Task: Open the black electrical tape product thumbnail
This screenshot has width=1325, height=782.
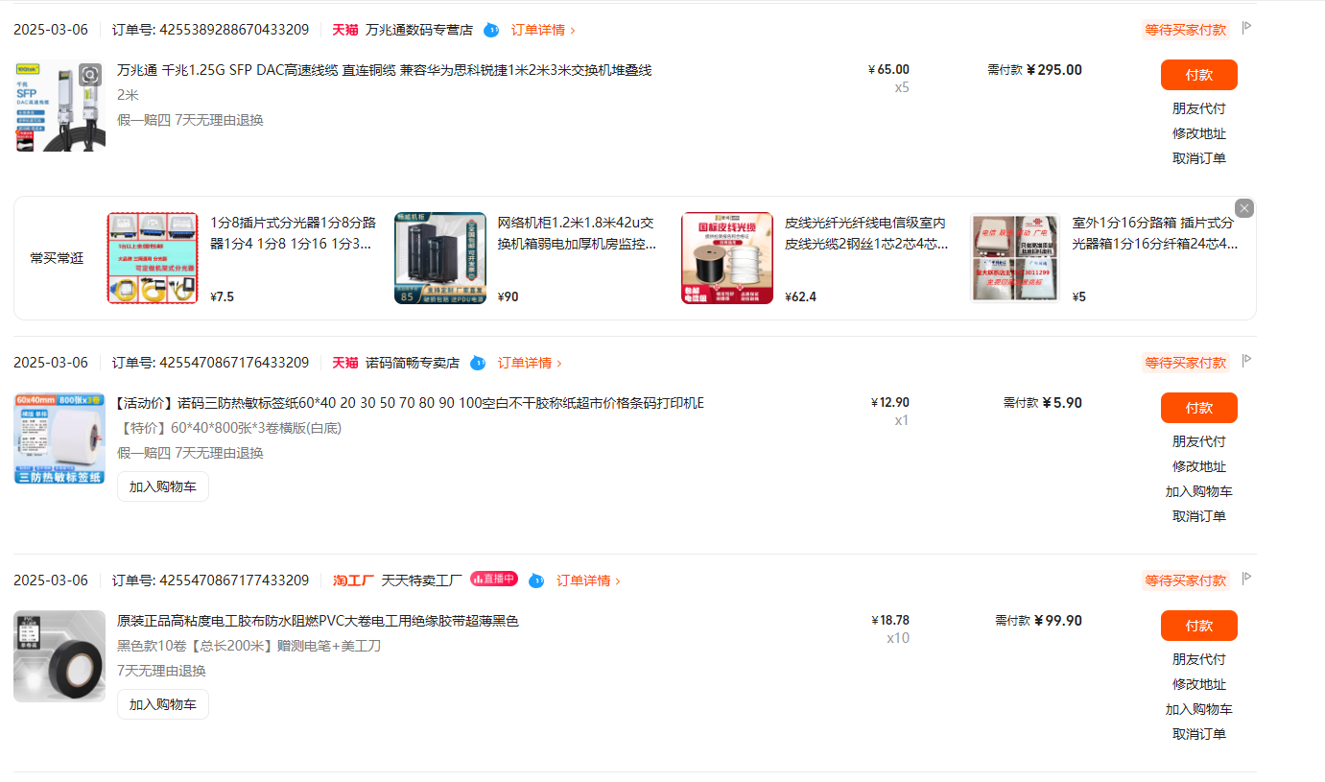Action: (x=59, y=656)
